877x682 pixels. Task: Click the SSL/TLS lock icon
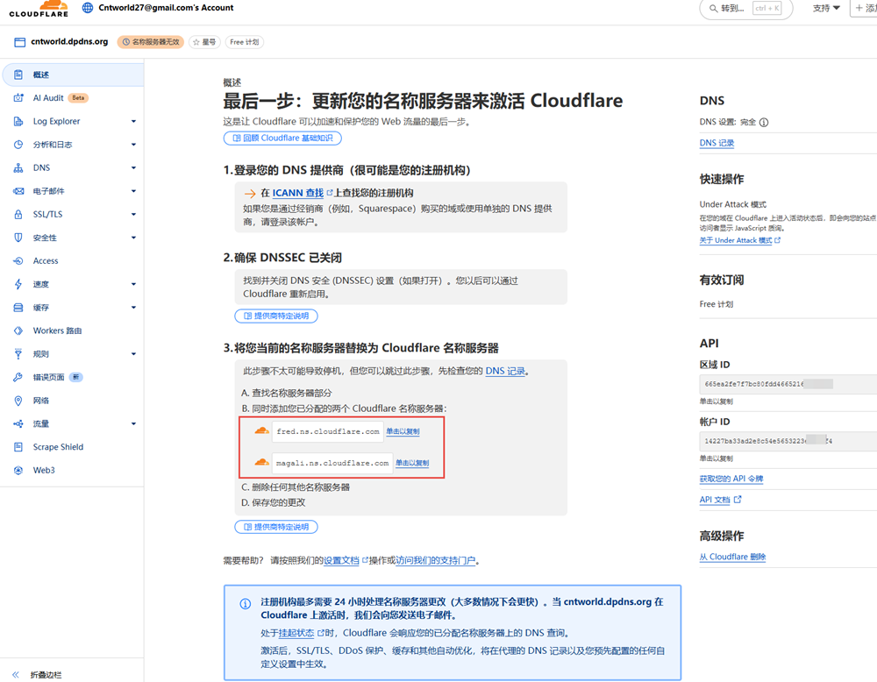coord(18,214)
